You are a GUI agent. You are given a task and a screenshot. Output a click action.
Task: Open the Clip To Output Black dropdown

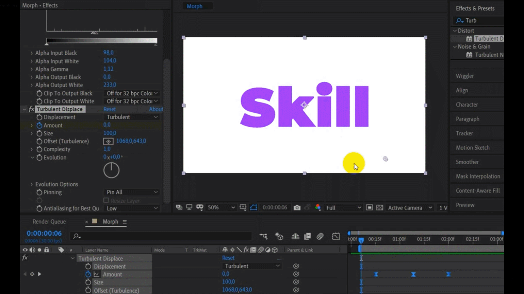click(132, 93)
